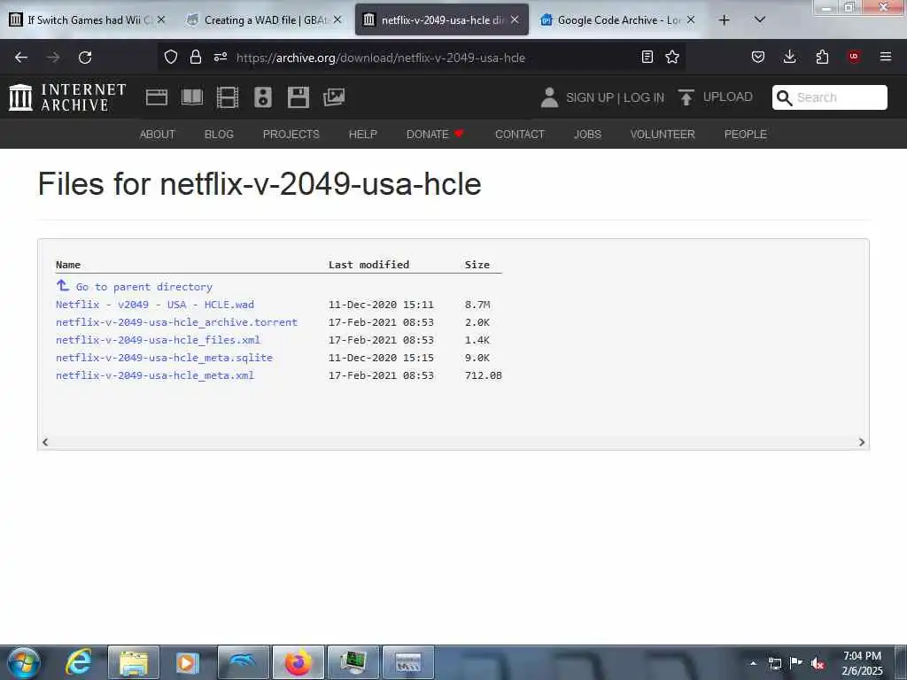907x680 pixels.
Task: Open the shield tracking protection icon
Action: 171,57
